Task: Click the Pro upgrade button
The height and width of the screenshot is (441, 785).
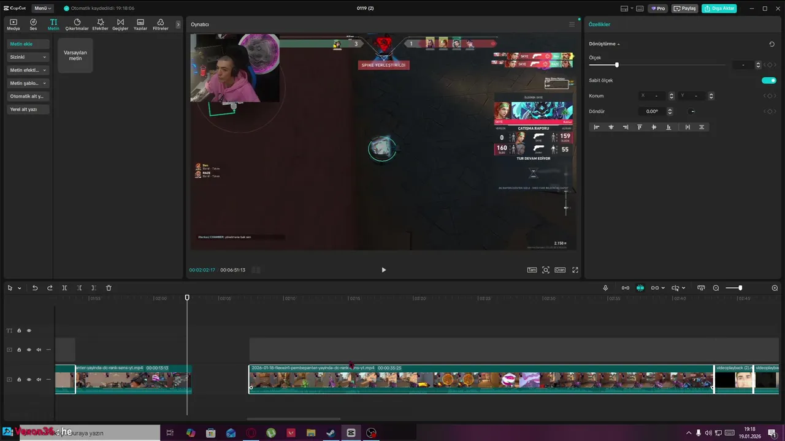Action: [658, 9]
